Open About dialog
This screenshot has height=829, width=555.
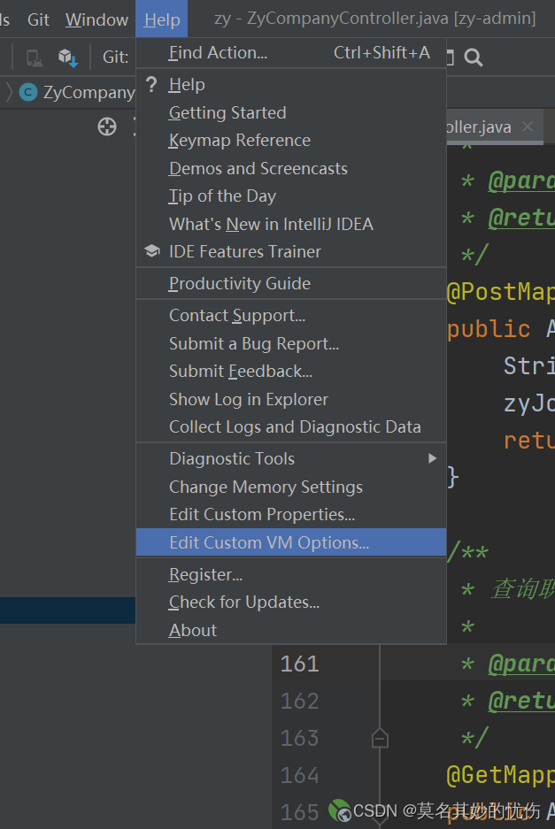pos(291,630)
